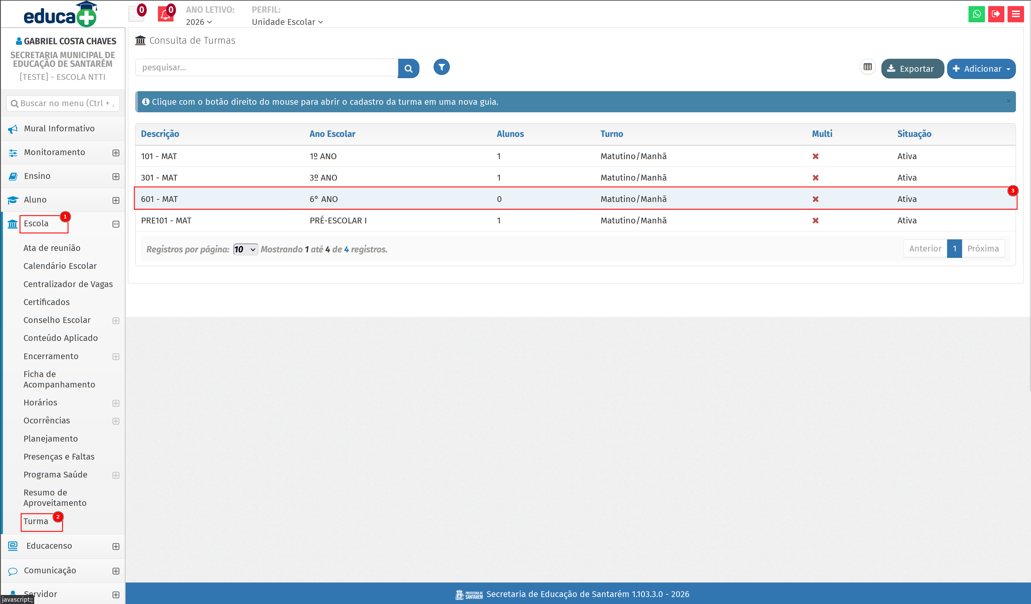Image resolution: width=1031 pixels, height=604 pixels.
Task: Click the Próxima pagination button
Action: [983, 248]
